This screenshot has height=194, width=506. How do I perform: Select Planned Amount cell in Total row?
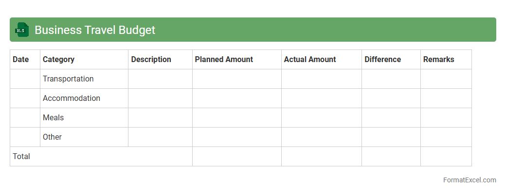236,156
